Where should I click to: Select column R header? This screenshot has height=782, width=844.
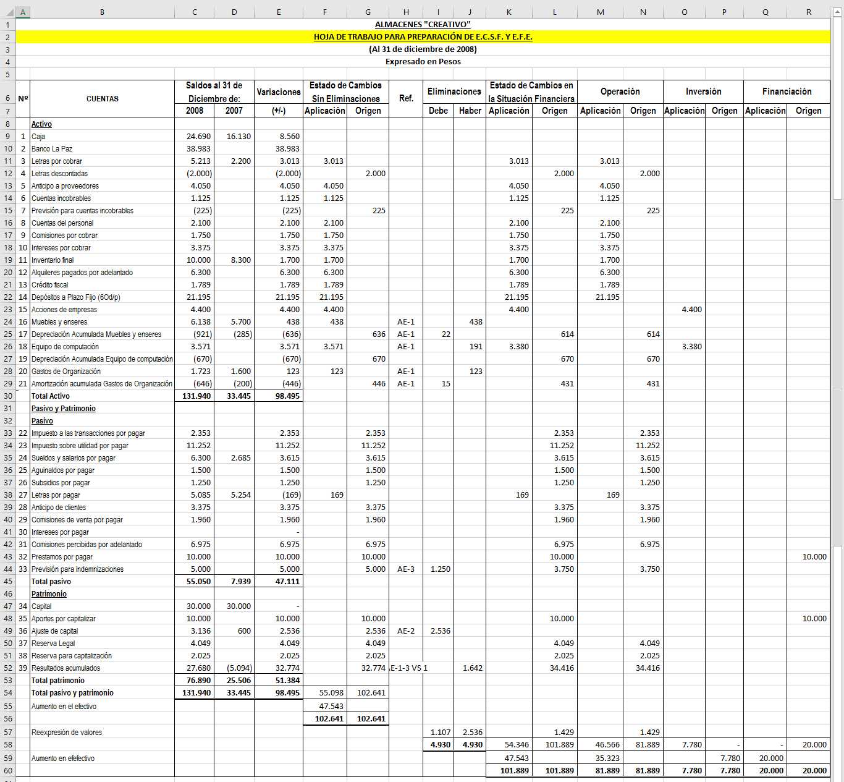pyautogui.click(x=808, y=12)
